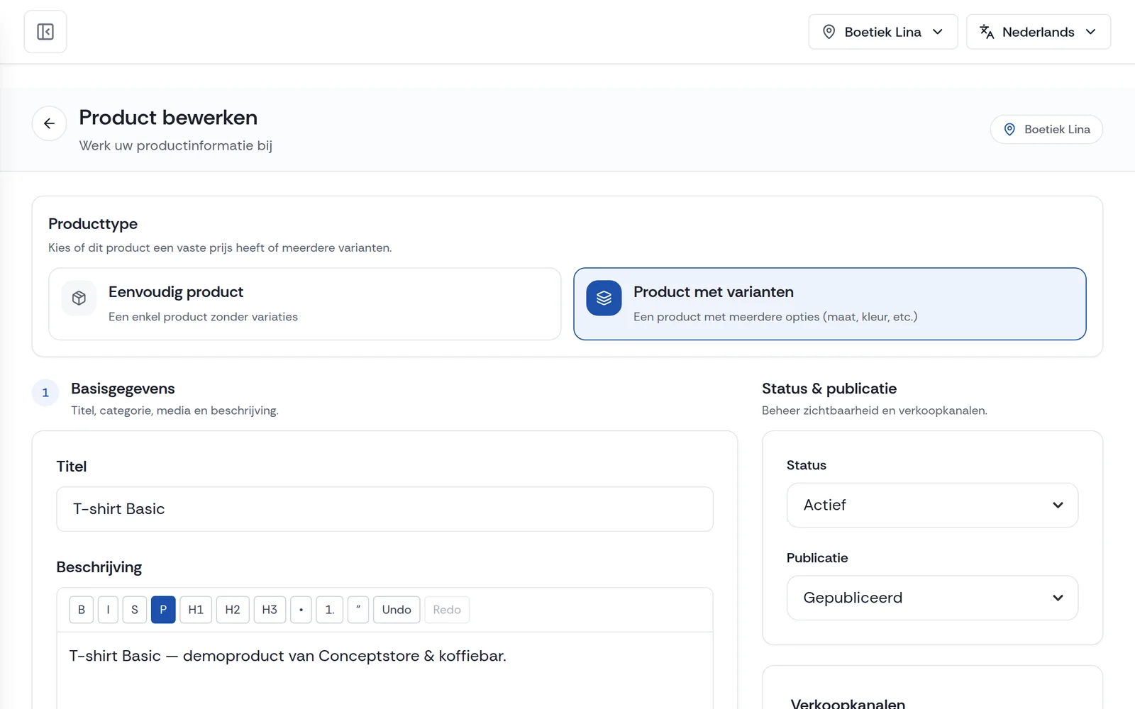This screenshot has width=1135, height=709.
Task: Click the Redo button
Action: click(447, 610)
